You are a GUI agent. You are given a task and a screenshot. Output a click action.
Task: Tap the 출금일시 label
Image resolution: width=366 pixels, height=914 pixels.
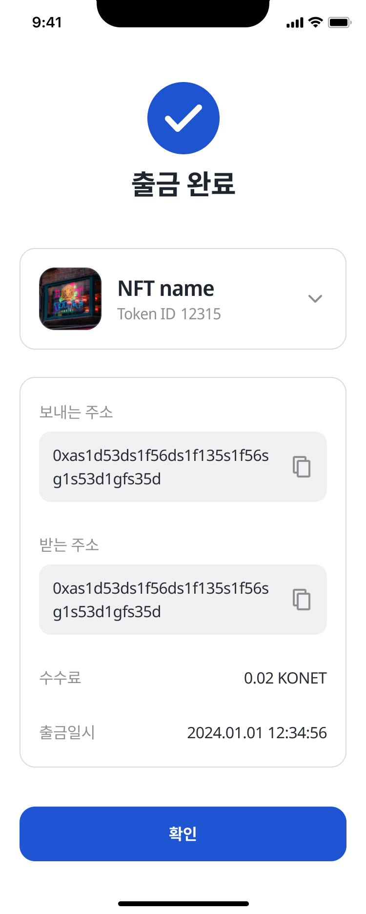(67, 732)
